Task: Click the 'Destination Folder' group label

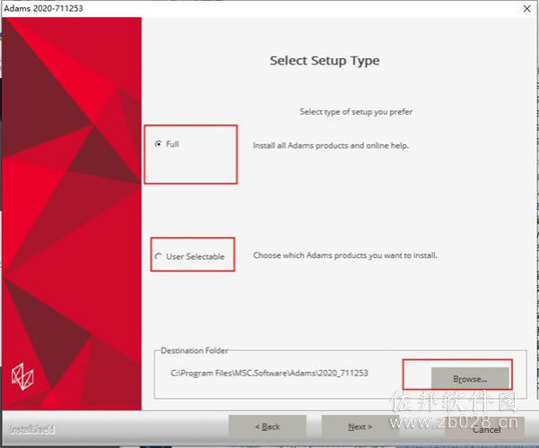Action: coord(195,350)
